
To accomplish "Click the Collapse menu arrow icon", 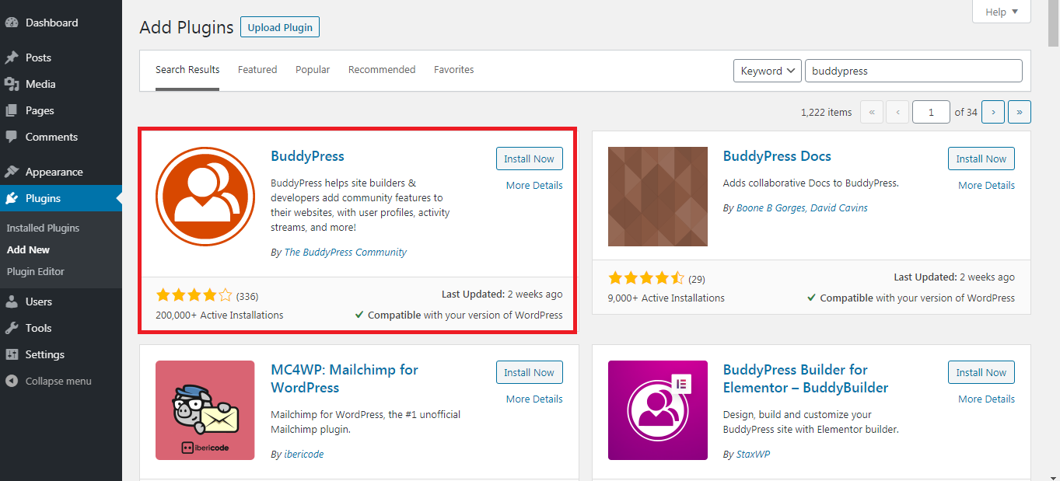I will [12, 381].
